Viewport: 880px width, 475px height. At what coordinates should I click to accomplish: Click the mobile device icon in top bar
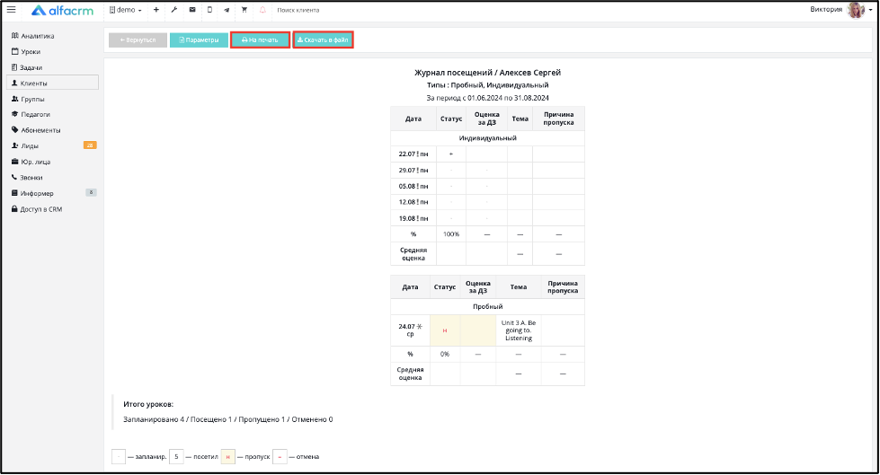(x=209, y=10)
